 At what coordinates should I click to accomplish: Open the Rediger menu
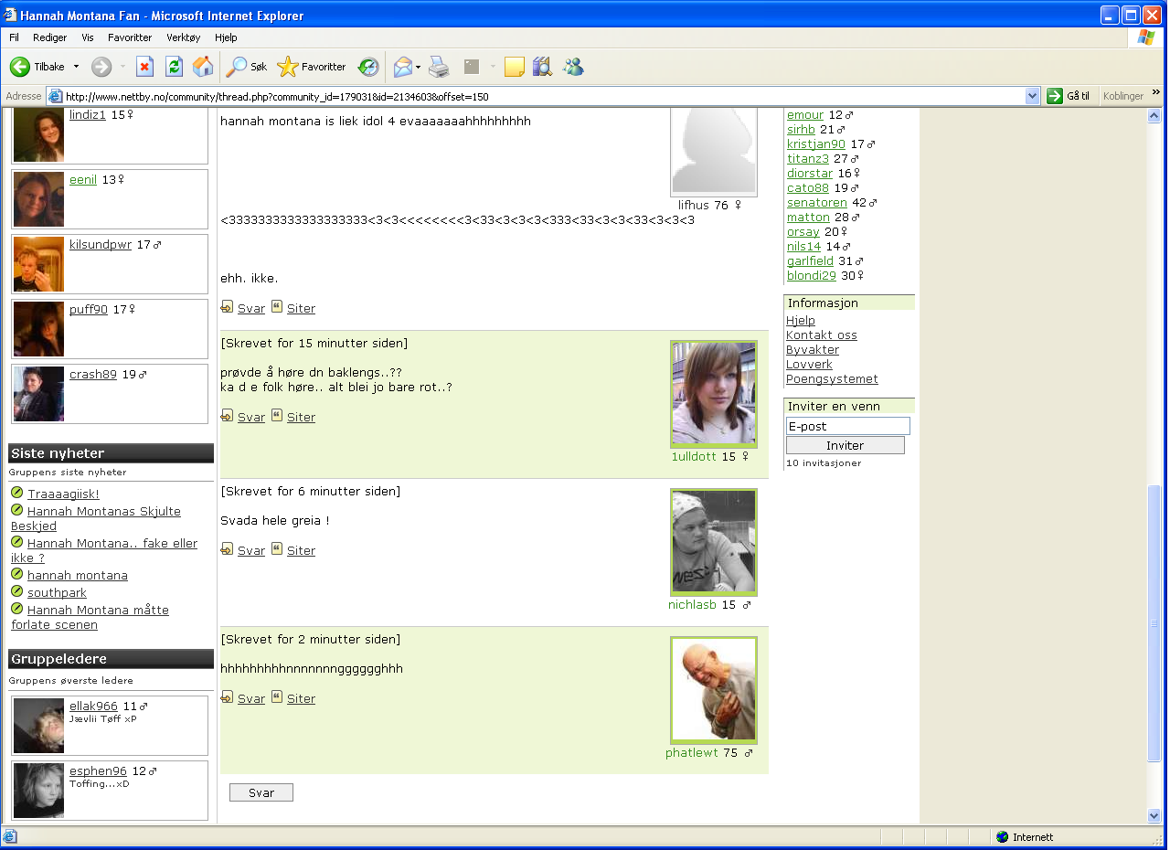tap(49, 37)
